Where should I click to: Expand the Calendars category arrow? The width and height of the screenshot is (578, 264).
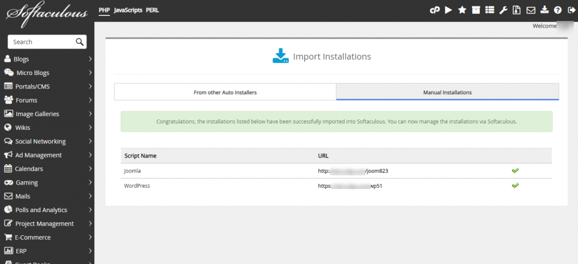tap(90, 169)
